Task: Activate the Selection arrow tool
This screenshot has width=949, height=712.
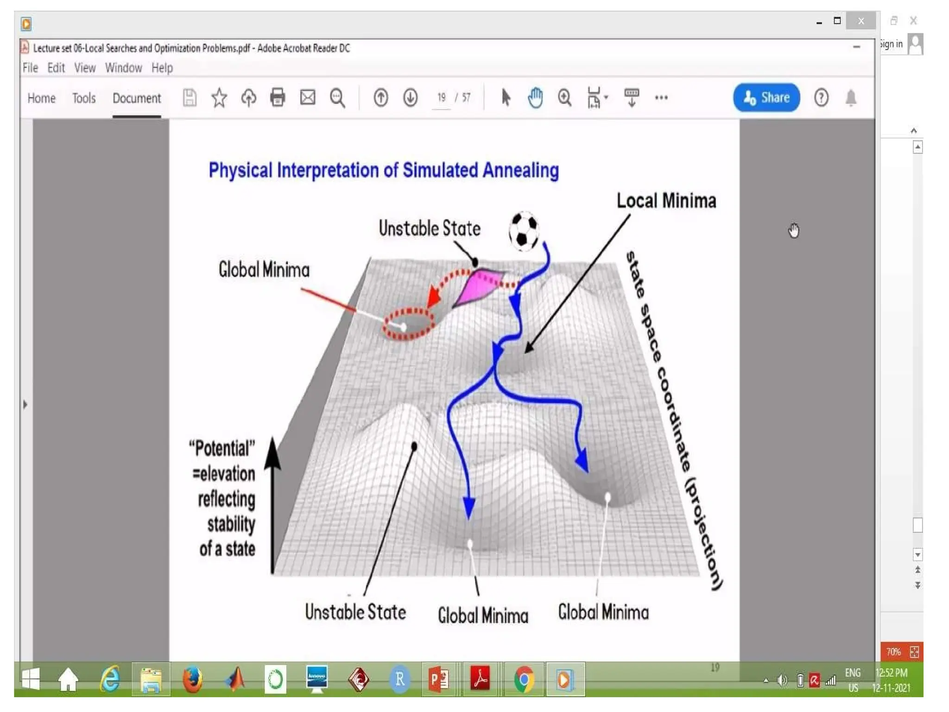Action: pos(506,98)
